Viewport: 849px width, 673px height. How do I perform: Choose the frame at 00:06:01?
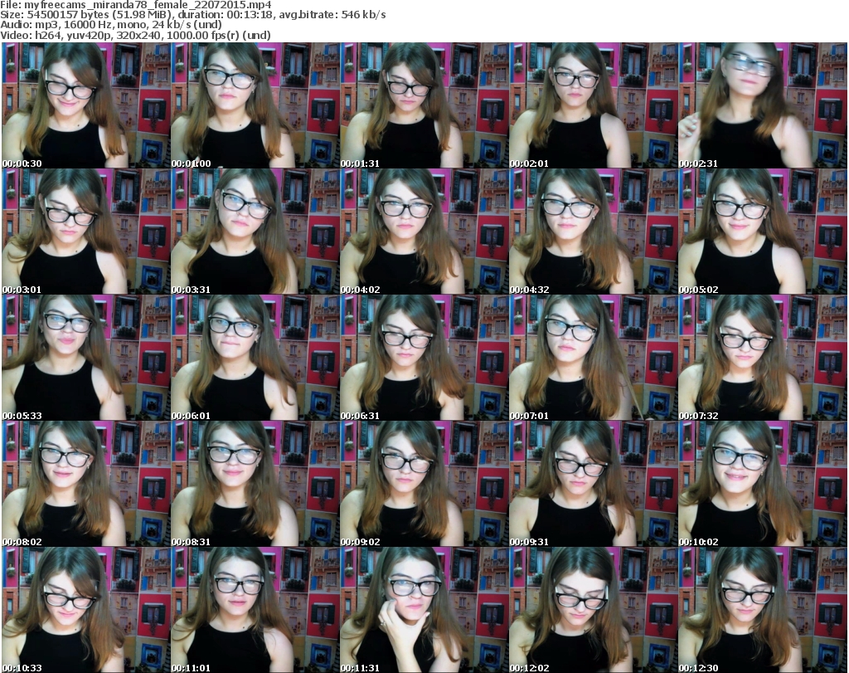(x=255, y=358)
